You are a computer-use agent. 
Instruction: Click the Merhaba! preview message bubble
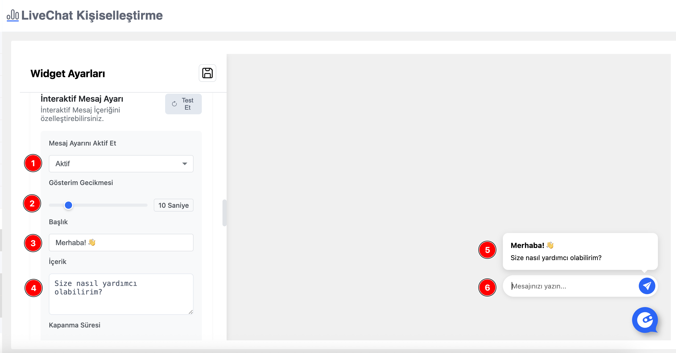tap(580, 252)
